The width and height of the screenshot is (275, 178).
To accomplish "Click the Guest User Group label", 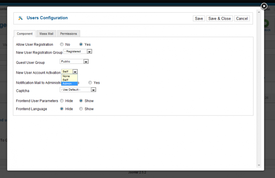I will [x=30, y=63].
